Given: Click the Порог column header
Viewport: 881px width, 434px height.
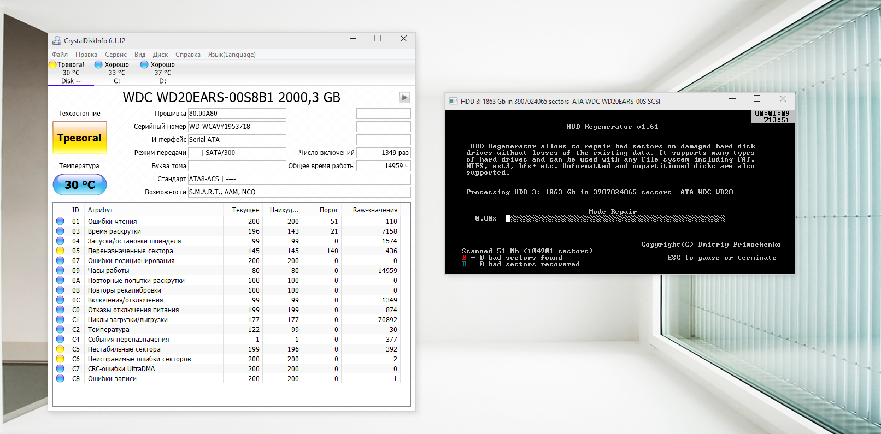Looking at the screenshot, I should [321, 210].
